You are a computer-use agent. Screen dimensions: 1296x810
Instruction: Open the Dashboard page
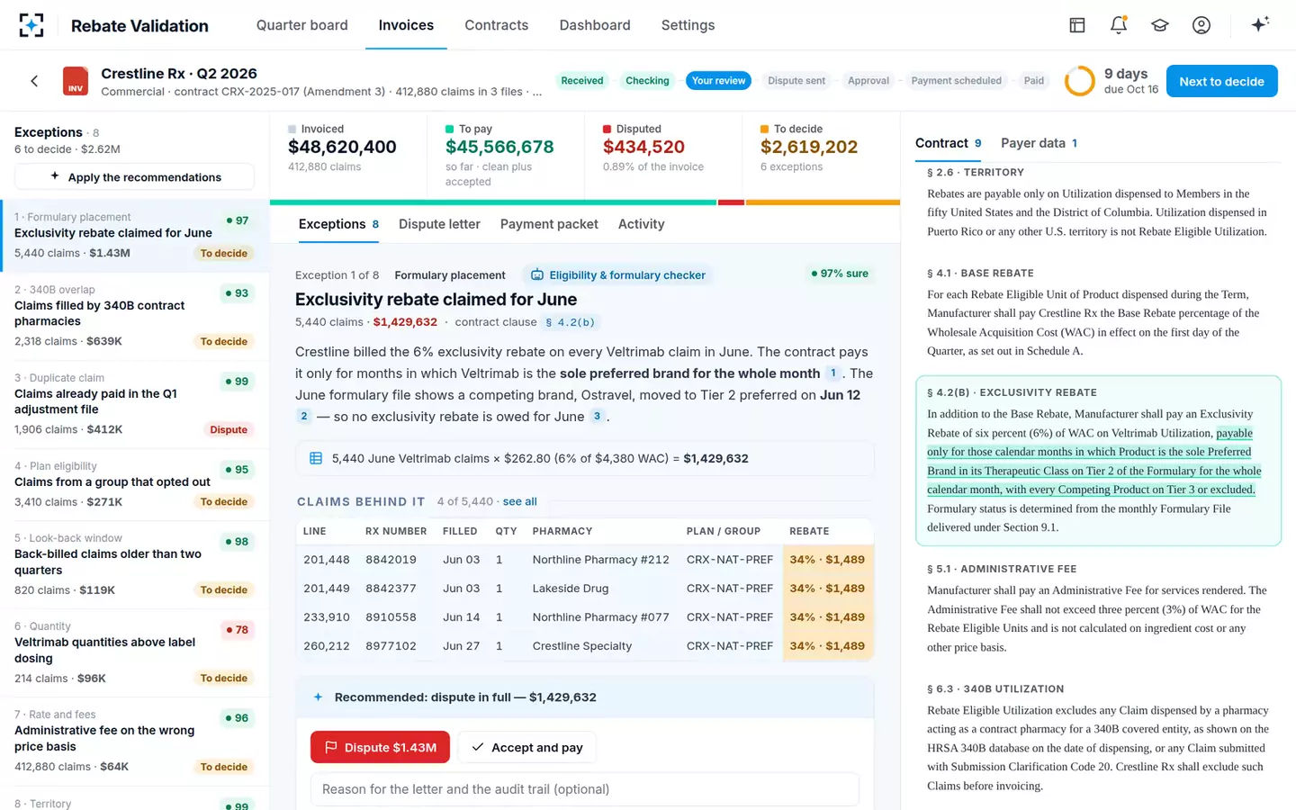595,25
